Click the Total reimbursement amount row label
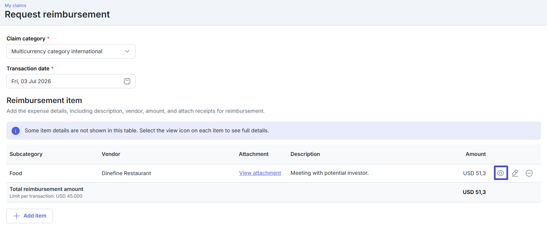547x230 pixels. pyautogui.click(x=46, y=189)
